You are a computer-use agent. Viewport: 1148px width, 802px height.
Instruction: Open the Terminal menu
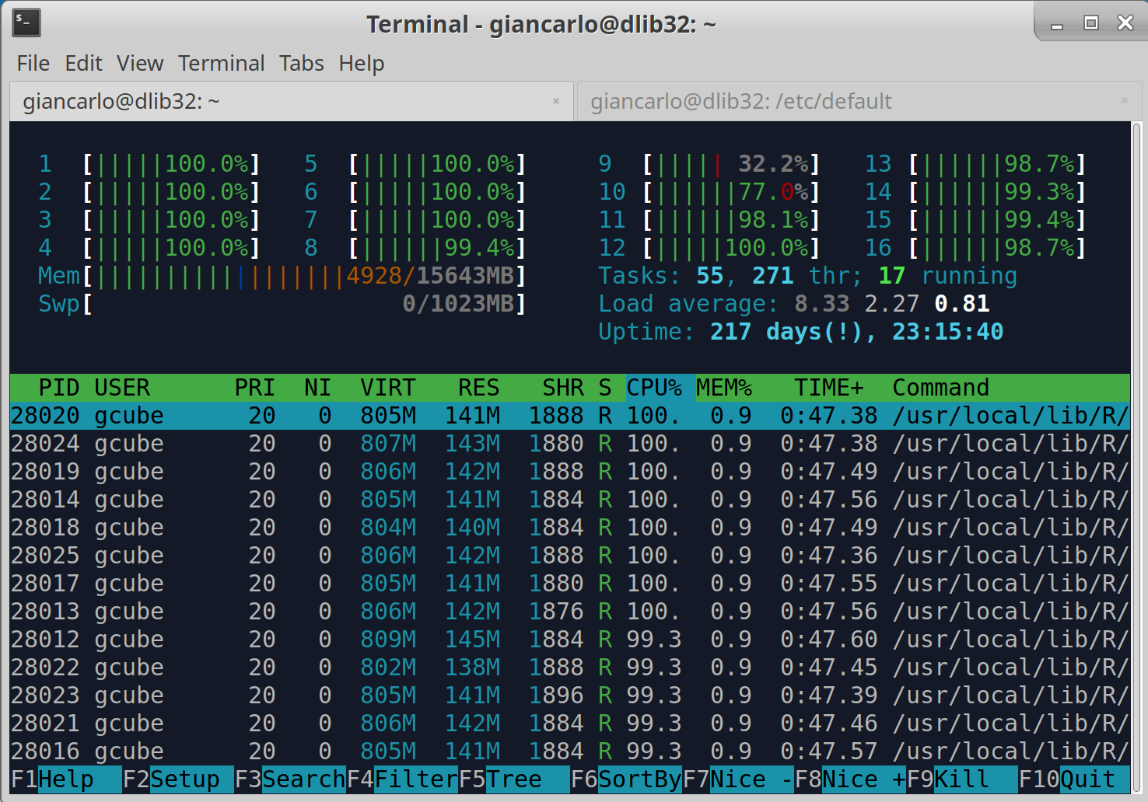[x=221, y=63]
